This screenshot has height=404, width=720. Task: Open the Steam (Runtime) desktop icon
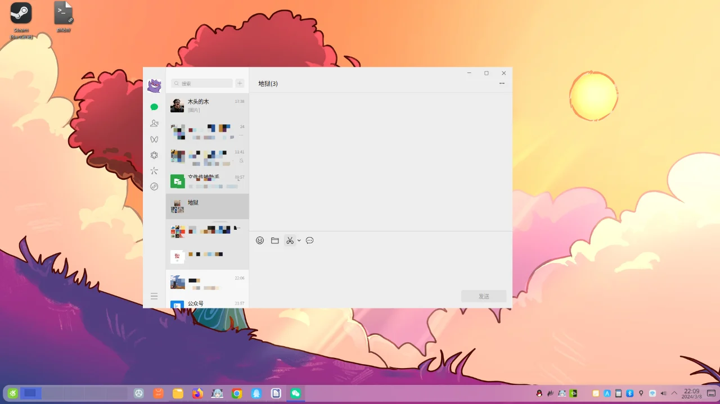pos(21,21)
